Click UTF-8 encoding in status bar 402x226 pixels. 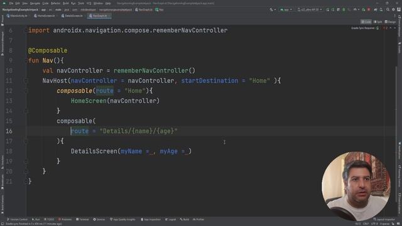pyautogui.click(x=374, y=224)
